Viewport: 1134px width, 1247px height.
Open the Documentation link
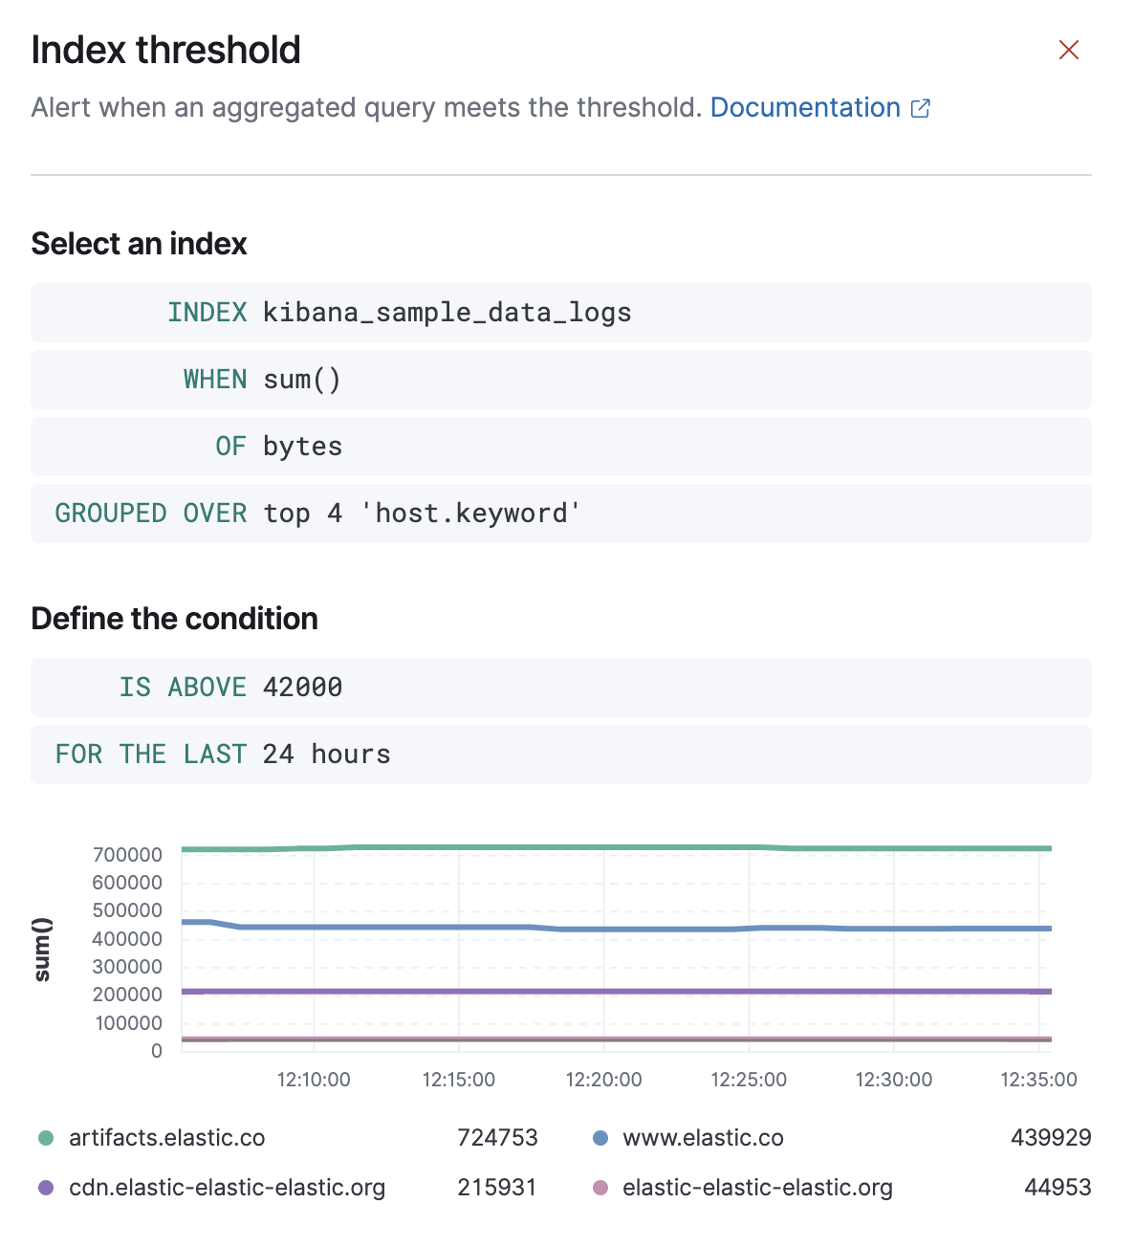click(x=805, y=108)
